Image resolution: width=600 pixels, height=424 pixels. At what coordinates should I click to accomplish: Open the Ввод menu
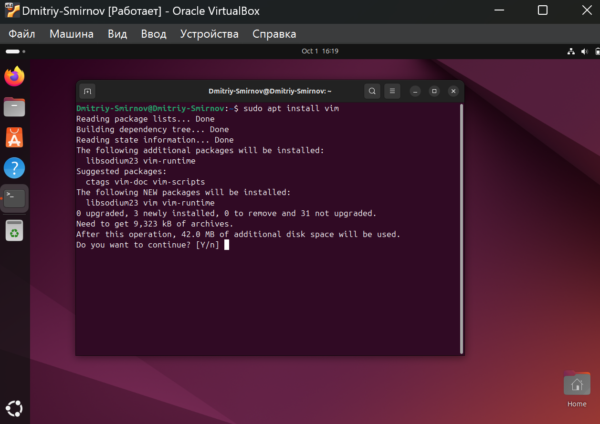tap(154, 34)
